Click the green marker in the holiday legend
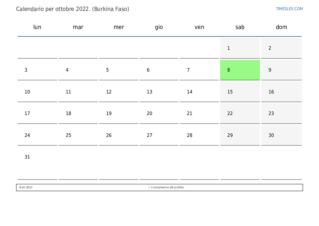This screenshot has width=319, height=226. (149, 187)
